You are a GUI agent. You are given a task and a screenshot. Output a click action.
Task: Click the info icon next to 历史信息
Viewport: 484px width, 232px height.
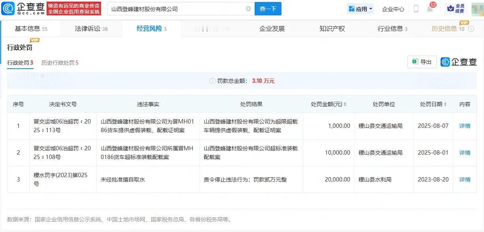coord(471,29)
